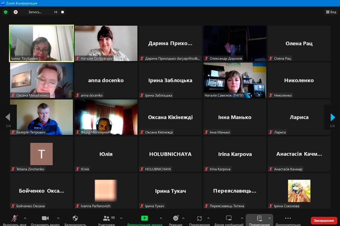Select Оксана Михайленко video tile
The image size is (340, 226).
point(42,80)
